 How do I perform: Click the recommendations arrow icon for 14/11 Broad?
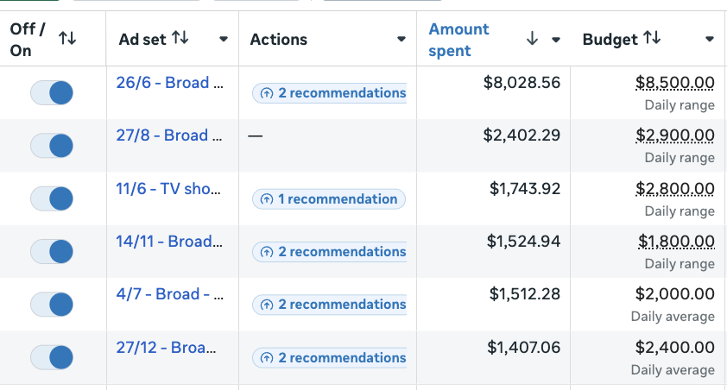pos(267,252)
